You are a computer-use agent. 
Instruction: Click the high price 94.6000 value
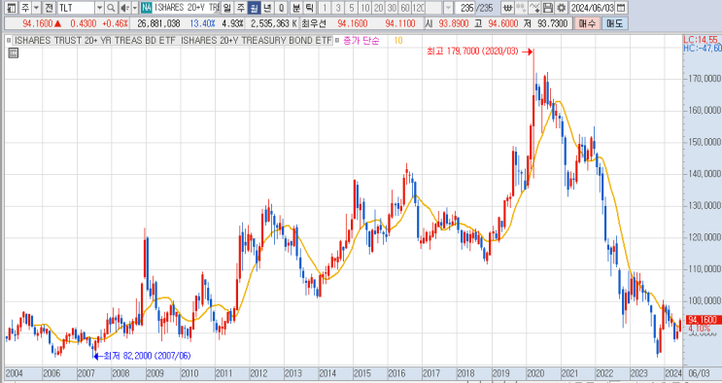point(502,23)
